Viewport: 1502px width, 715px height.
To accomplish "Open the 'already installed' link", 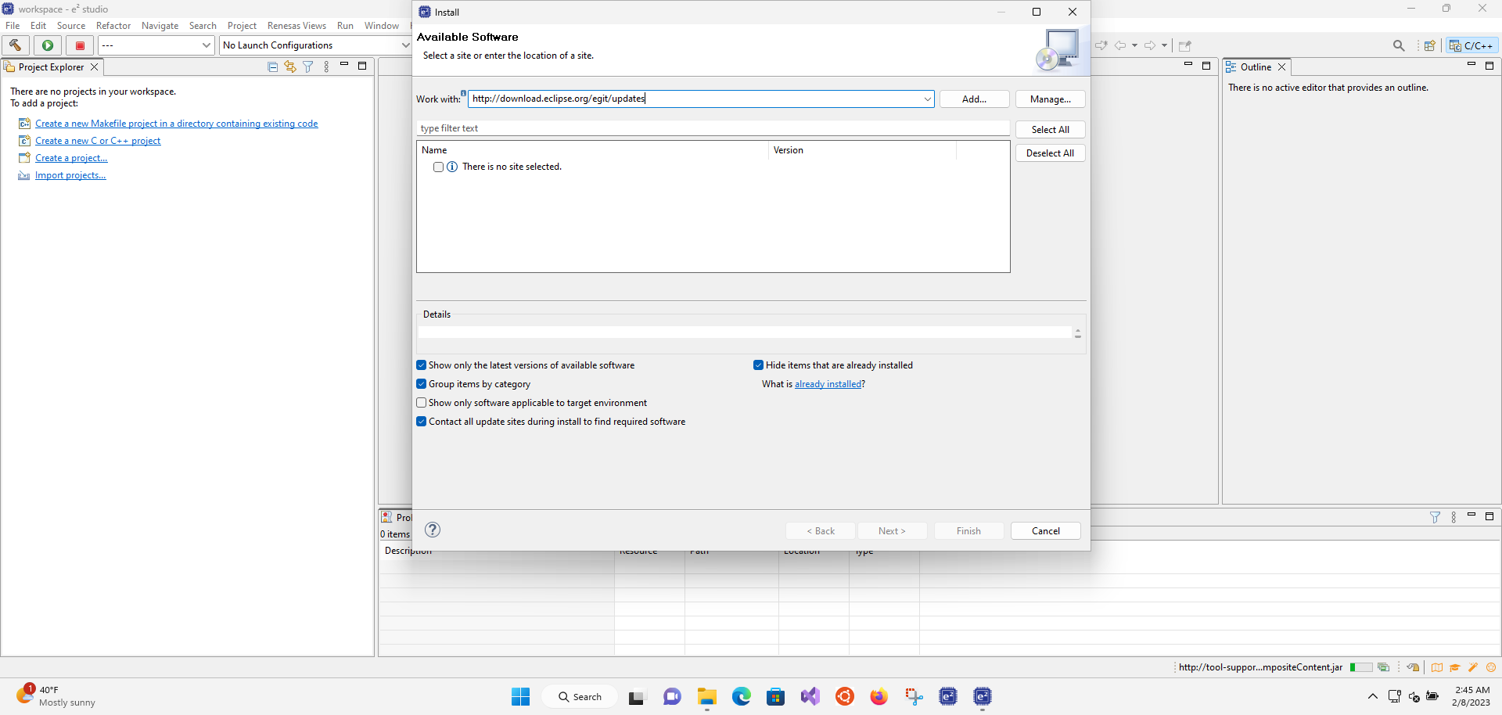I will tap(828, 384).
